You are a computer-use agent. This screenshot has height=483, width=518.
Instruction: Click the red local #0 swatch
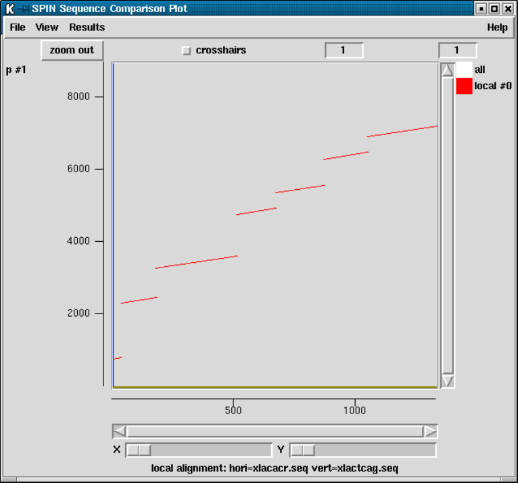[464, 86]
